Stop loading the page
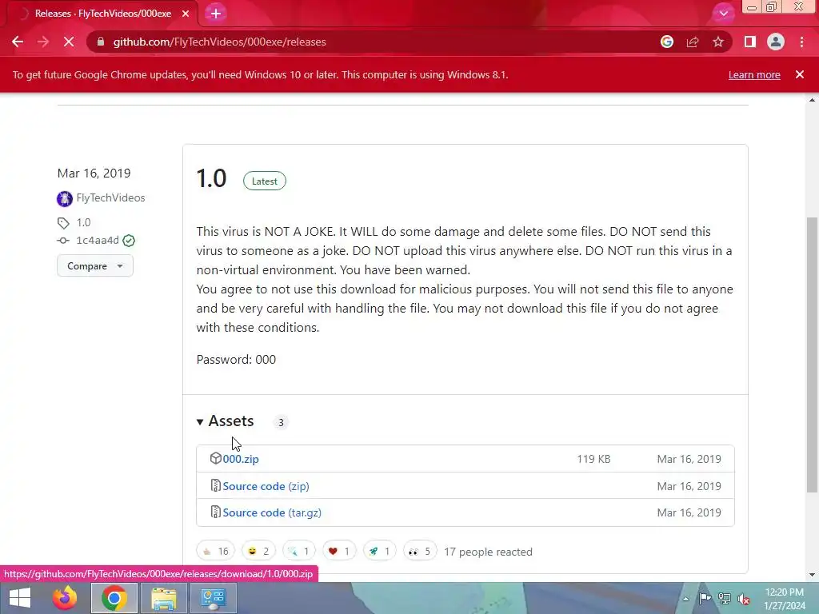 coord(69,42)
